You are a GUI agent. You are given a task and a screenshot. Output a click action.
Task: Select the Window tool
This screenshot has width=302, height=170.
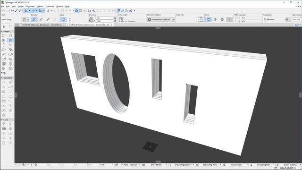pyautogui.click(x=4, y=40)
